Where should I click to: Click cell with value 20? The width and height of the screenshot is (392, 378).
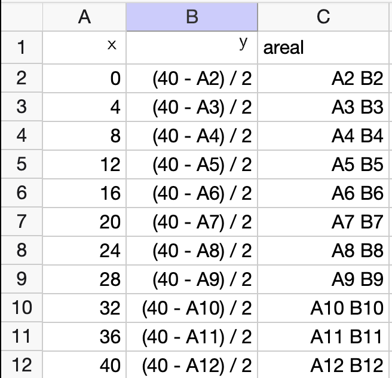[84, 221]
